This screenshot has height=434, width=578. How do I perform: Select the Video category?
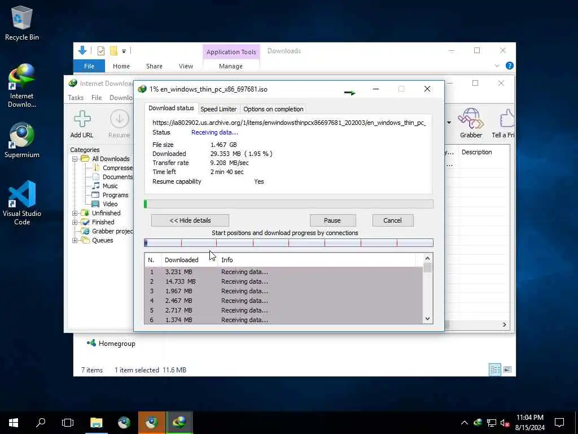[x=105, y=204]
